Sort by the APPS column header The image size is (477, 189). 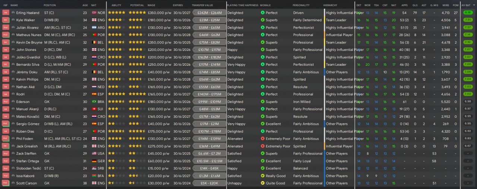[405, 5]
